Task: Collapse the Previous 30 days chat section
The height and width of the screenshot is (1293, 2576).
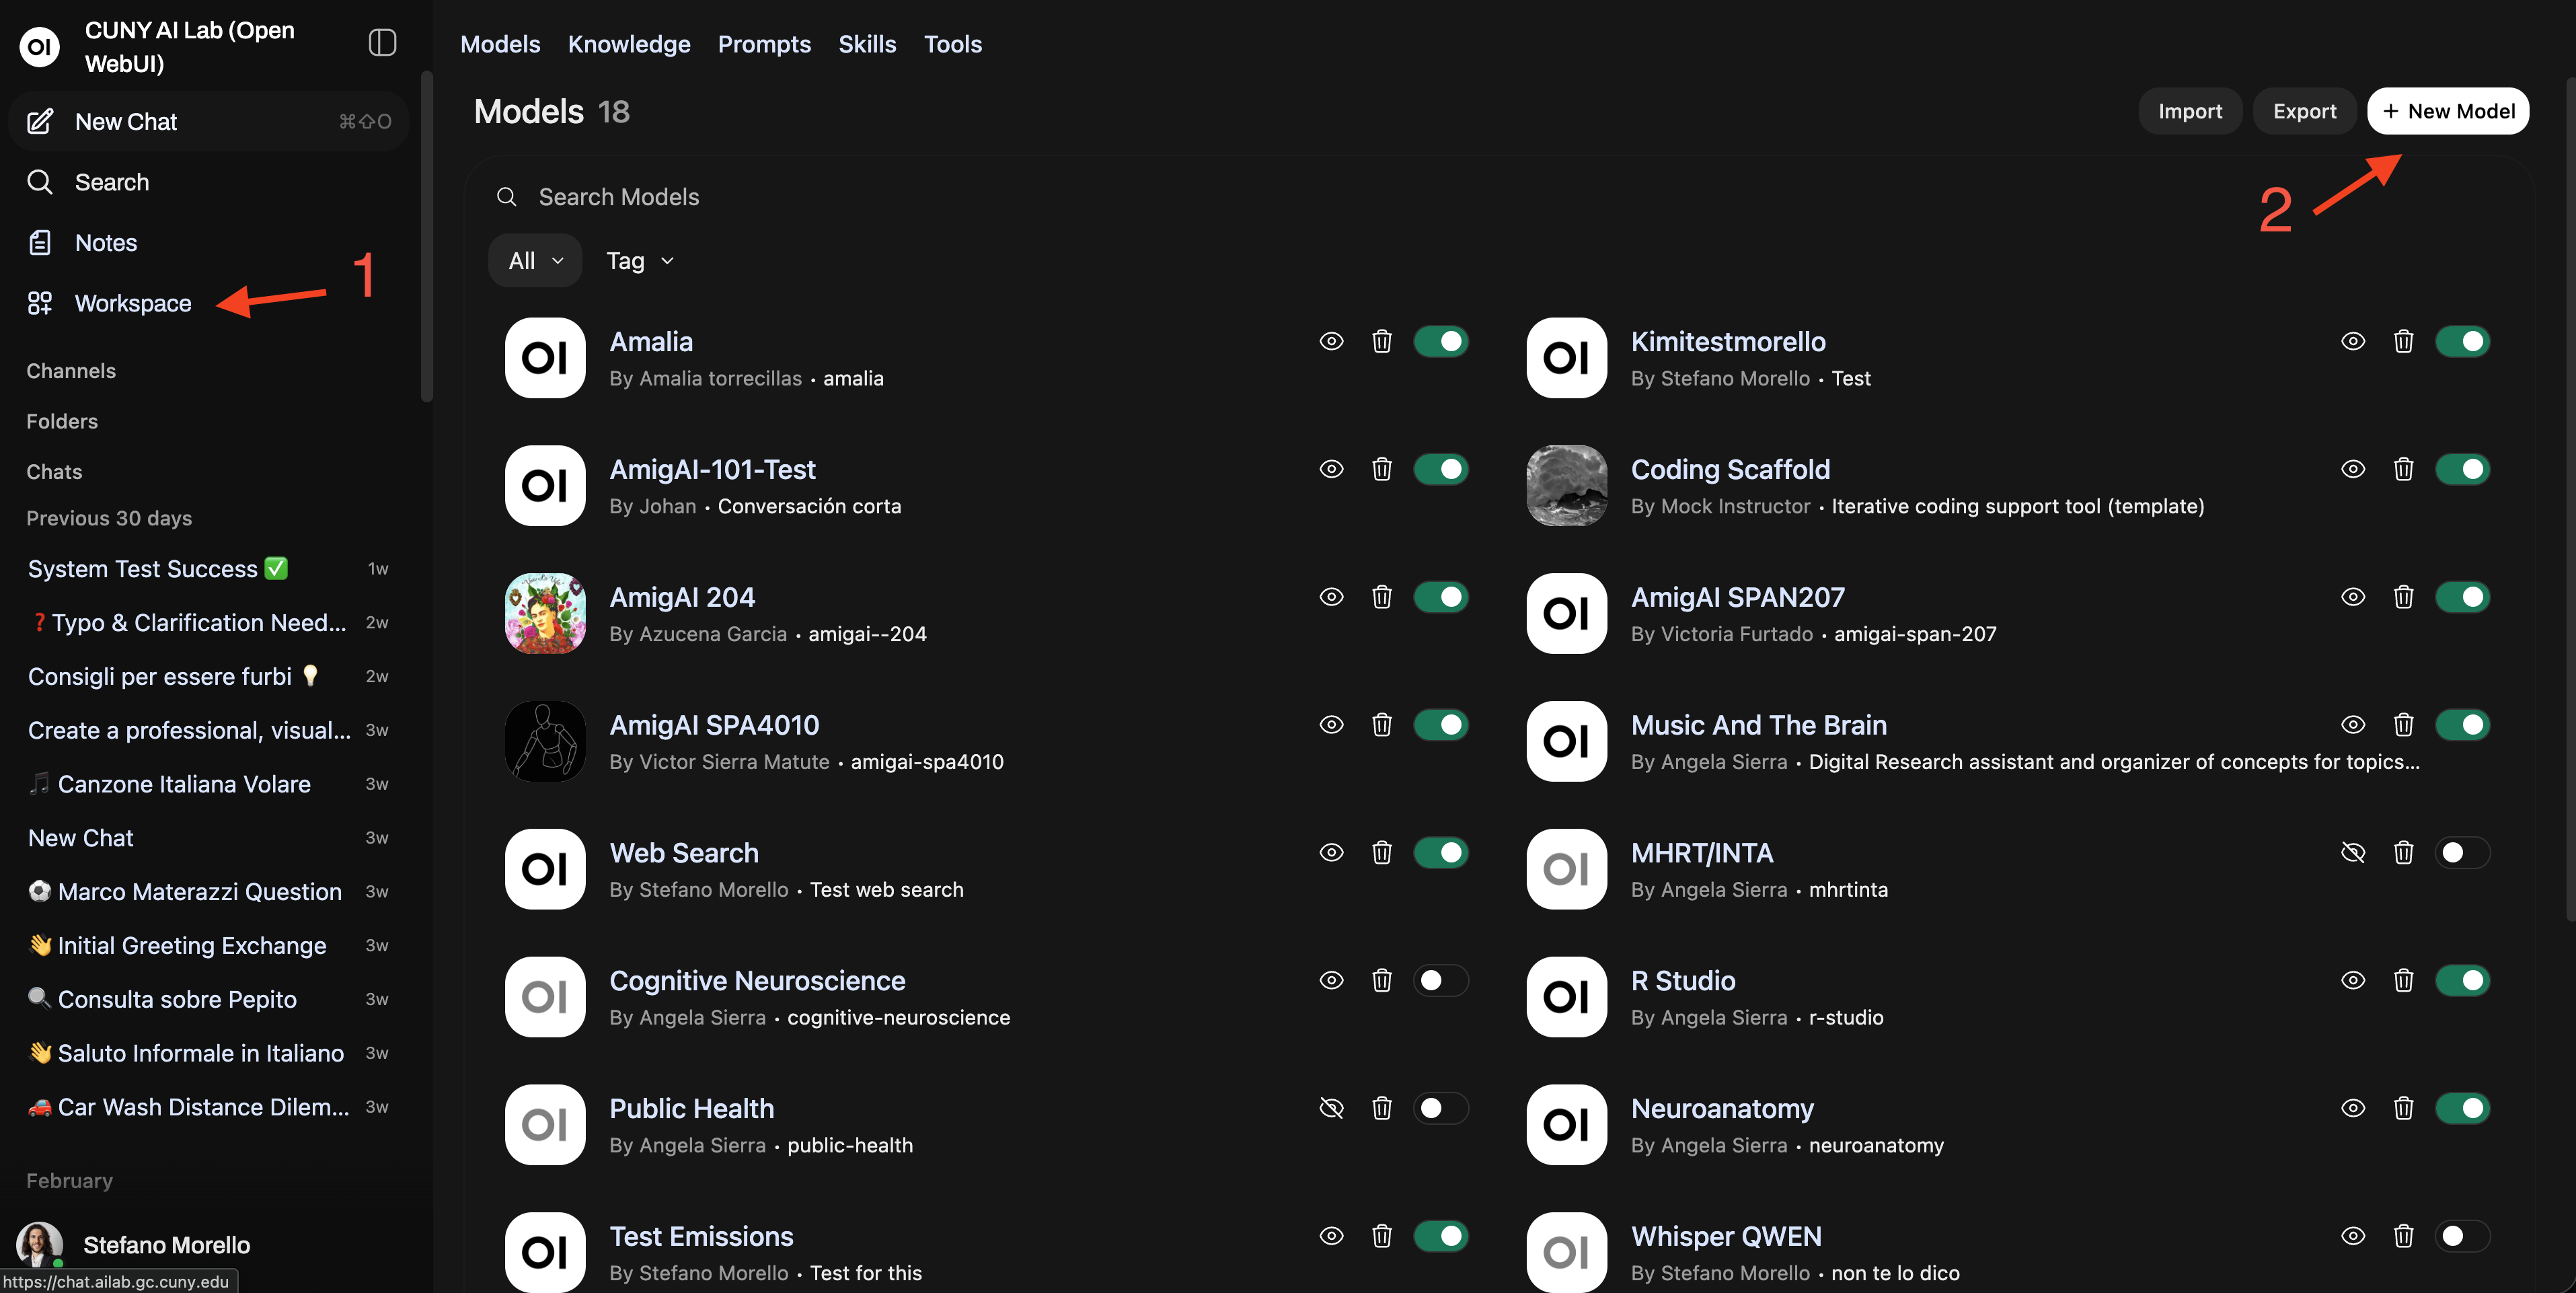Action: tap(109, 518)
